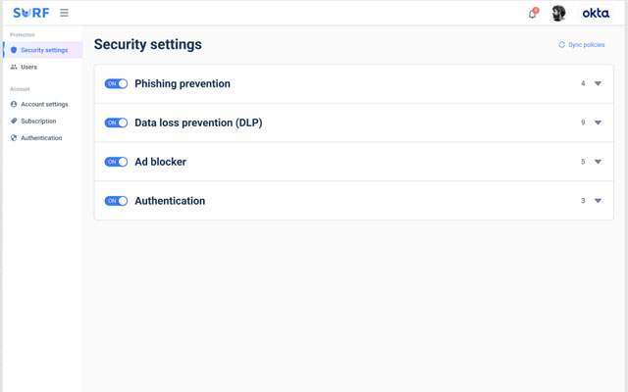Click the Okta logo badge
Image resolution: width=628 pixels, height=392 pixels.
[596, 13]
